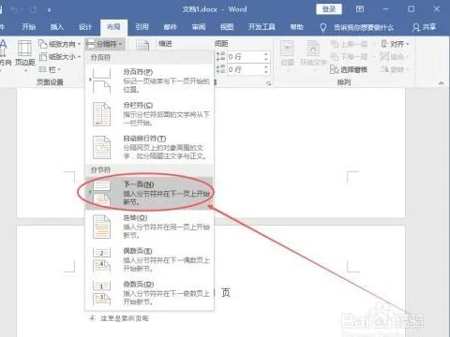Open the 选择窗格 selection pane
450x337 pixels.
(349, 69)
